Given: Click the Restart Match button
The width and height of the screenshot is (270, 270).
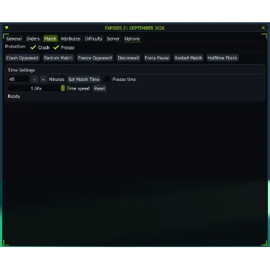Looking at the screenshot, I should [x=188, y=58].
